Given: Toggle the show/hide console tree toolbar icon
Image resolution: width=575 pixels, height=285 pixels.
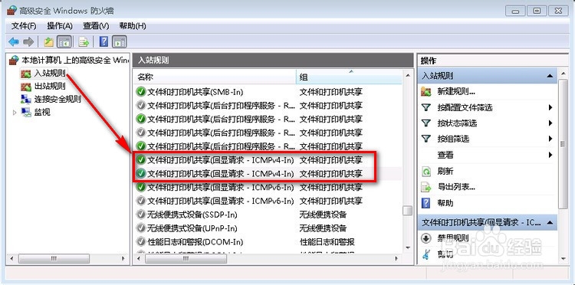Looking at the screenshot, I should (x=64, y=42).
